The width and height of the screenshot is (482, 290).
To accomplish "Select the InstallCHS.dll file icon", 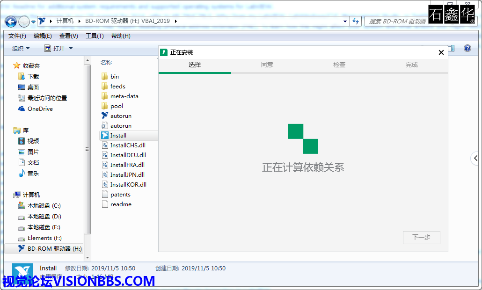I will click(x=105, y=145).
